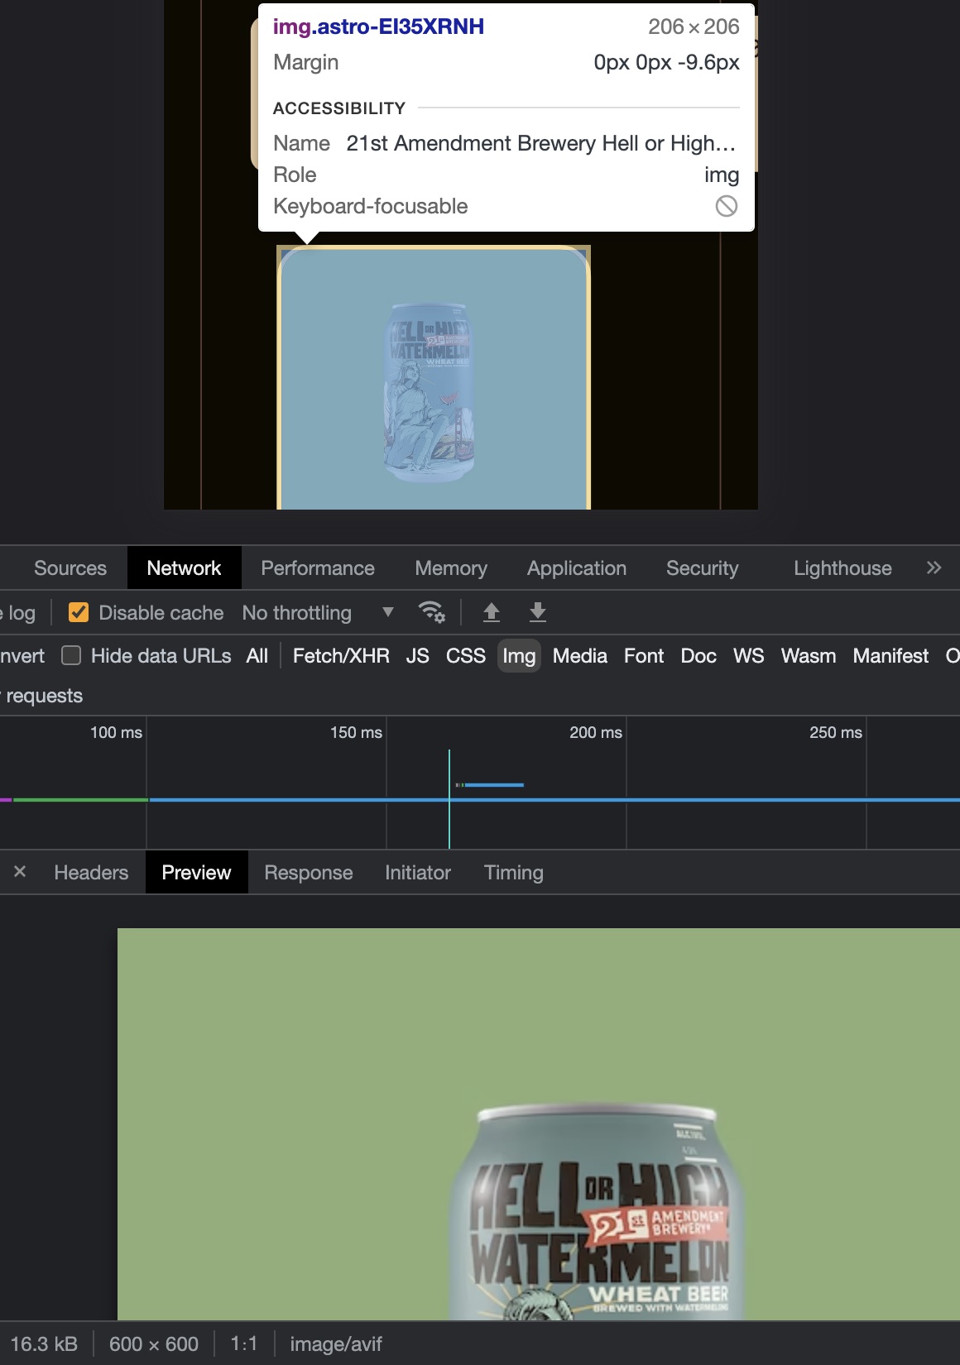Click the export HAR download arrow icon
Screen dimensions: 960x1365
click(x=537, y=612)
